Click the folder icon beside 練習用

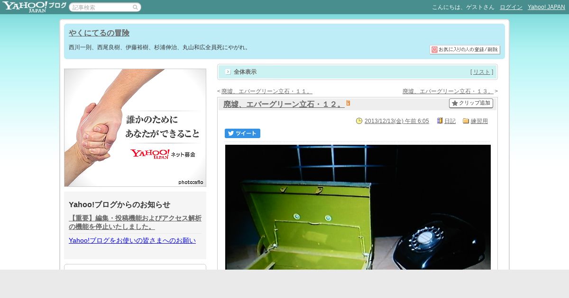tap(466, 121)
